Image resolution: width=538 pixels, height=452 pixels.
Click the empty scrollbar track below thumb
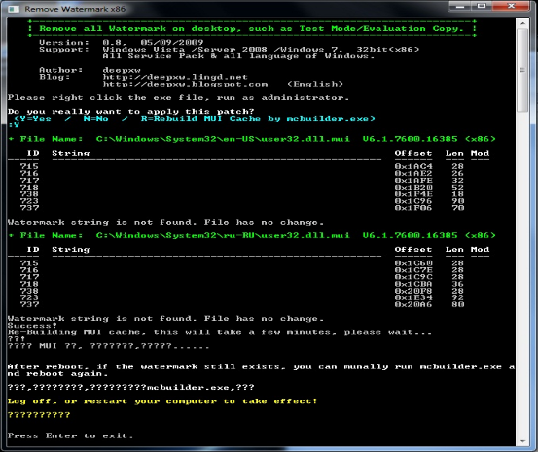pyautogui.click(x=522, y=274)
